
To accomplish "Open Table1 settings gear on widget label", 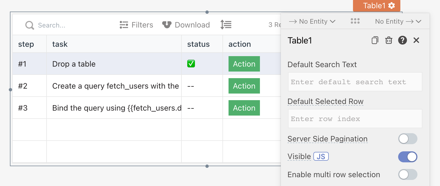I will [392, 6].
